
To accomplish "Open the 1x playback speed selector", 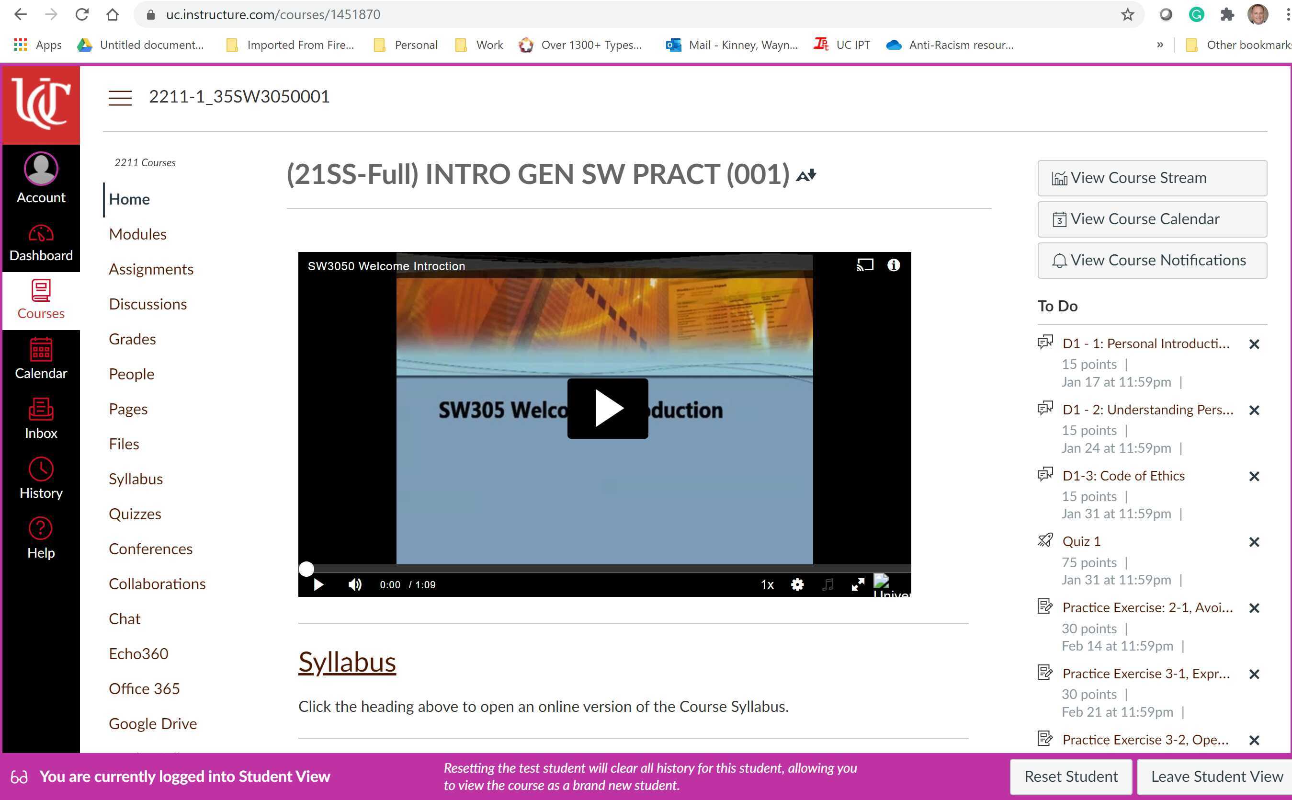I will (x=766, y=584).
